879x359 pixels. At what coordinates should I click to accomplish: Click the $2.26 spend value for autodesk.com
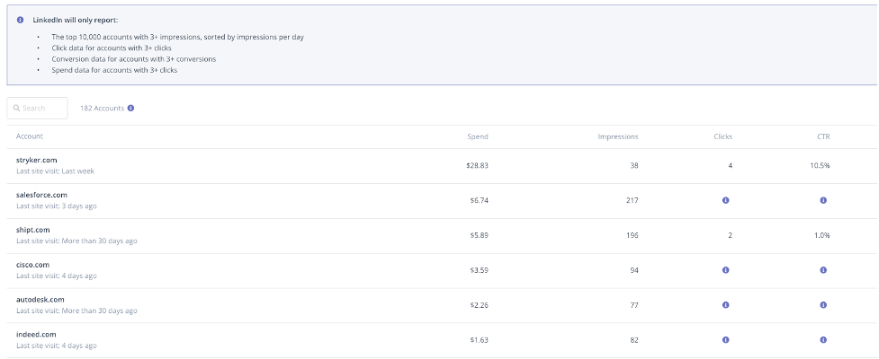point(480,305)
